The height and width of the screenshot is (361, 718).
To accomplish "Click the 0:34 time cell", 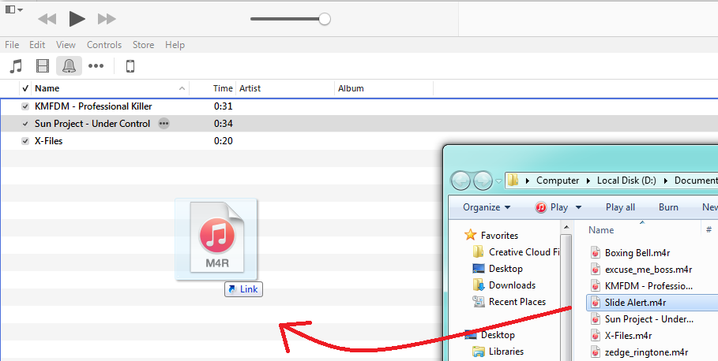I will 223,124.
